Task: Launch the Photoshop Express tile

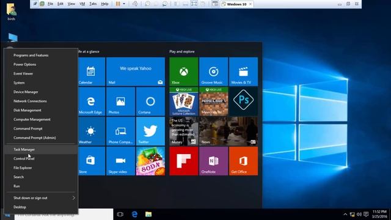Action: pyautogui.click(x=243, y=101)
